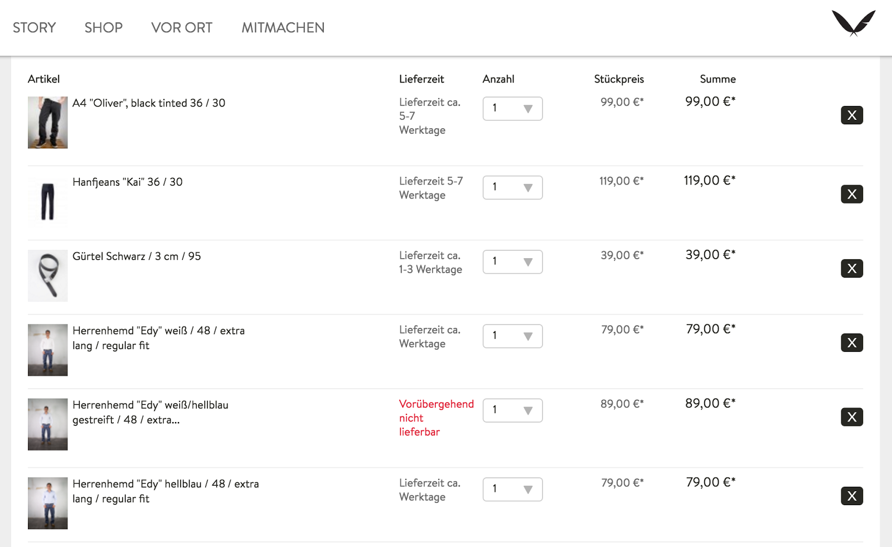Delete the Gürtel Schwarz belt item
892x547 pixels.
(852, 269)
